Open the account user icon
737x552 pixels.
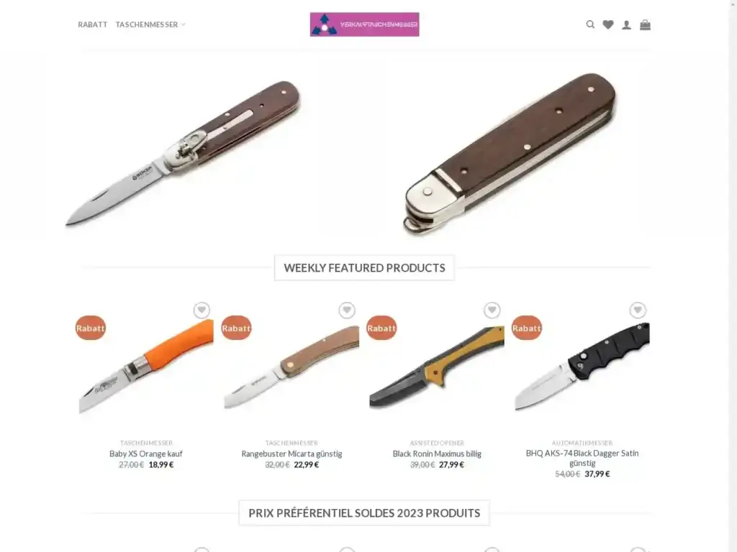click(x=627, y=25)
